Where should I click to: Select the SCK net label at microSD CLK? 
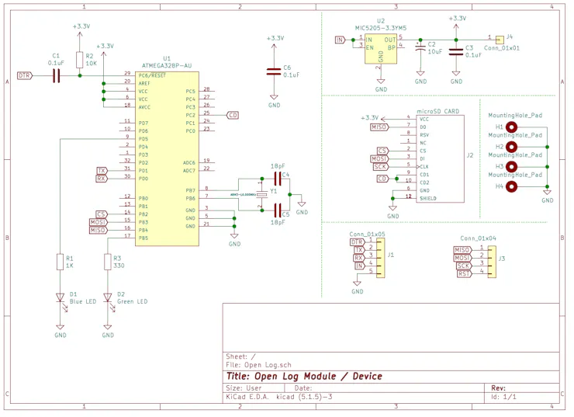tap(381, 167)
